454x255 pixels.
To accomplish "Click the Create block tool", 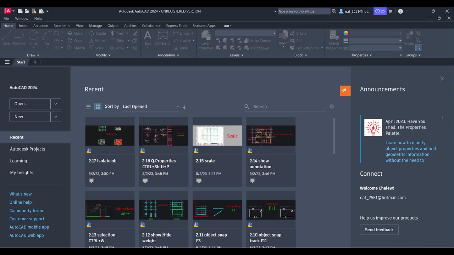I will (x=298, y=33).
